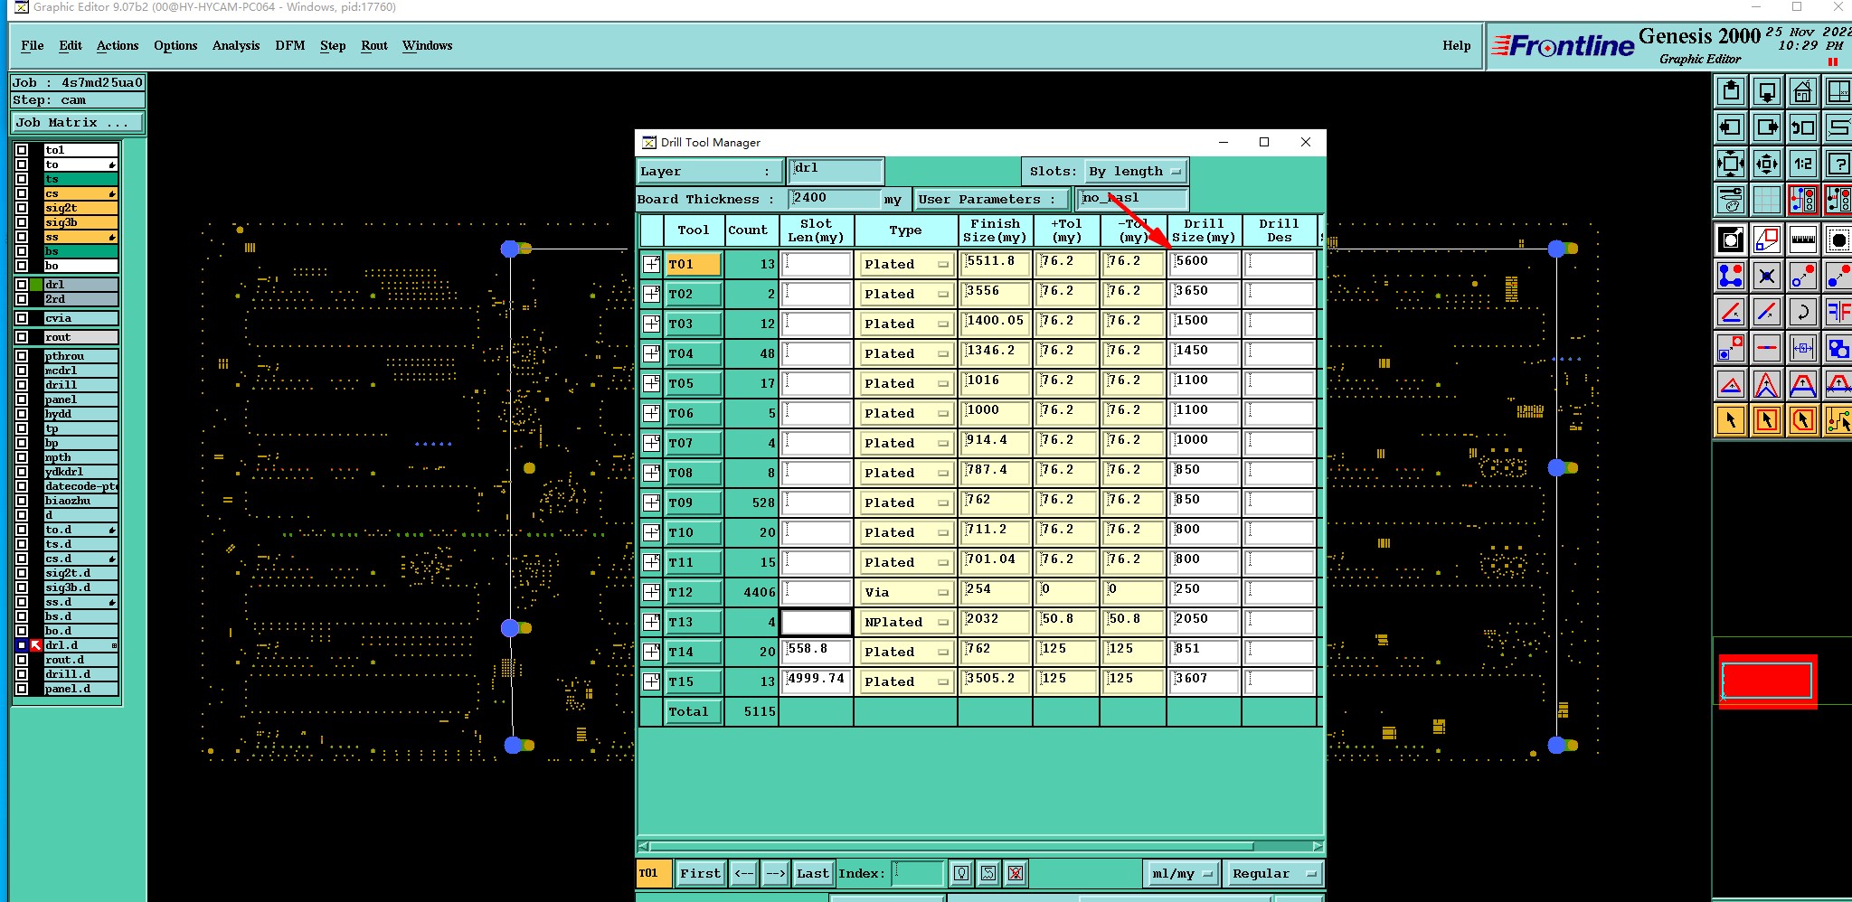Image resolution: width=1852 pixels, height=902 pixels.
Task: Click the previous zoom undo icon
Action: (1803, 127)
